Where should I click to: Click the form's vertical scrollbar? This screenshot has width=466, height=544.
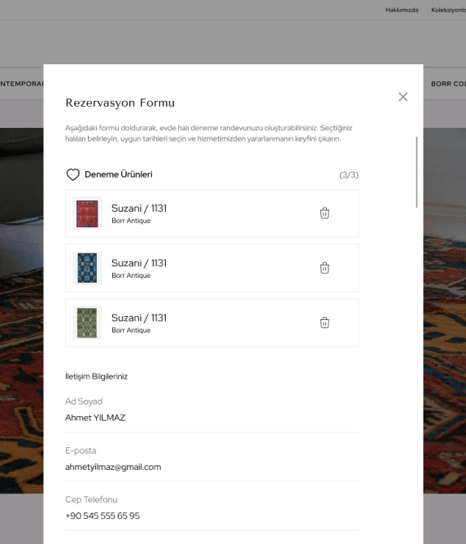[x=416, y=172]
